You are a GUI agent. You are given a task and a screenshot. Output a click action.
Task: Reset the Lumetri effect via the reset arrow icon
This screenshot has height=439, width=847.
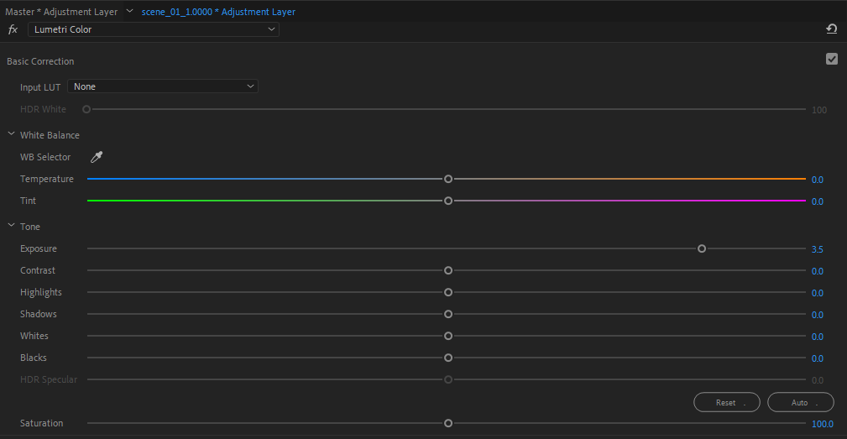pos(831,29)
